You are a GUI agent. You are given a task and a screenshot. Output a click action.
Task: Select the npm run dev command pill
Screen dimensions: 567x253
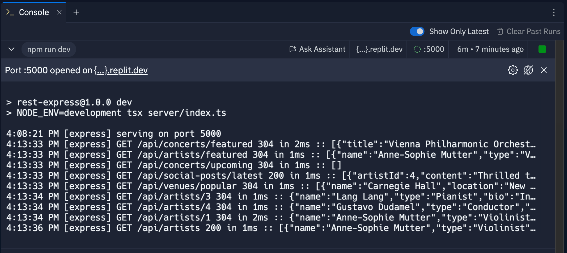point(49,49)
